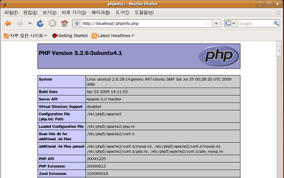This screenshot has width=284, height=178.
Task: Bookmark this page with the star icon
Action: pos(208,23)
